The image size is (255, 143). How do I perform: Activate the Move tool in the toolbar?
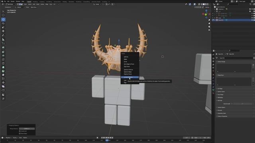[3, 19]
